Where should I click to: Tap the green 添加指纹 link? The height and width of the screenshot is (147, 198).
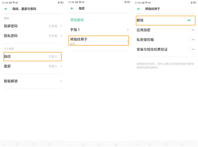77,20
